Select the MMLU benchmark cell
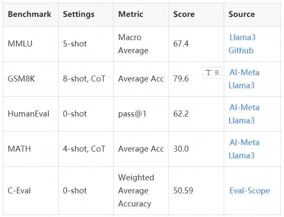This screenshot has height=217, width=284. click(x=31, y=44)
